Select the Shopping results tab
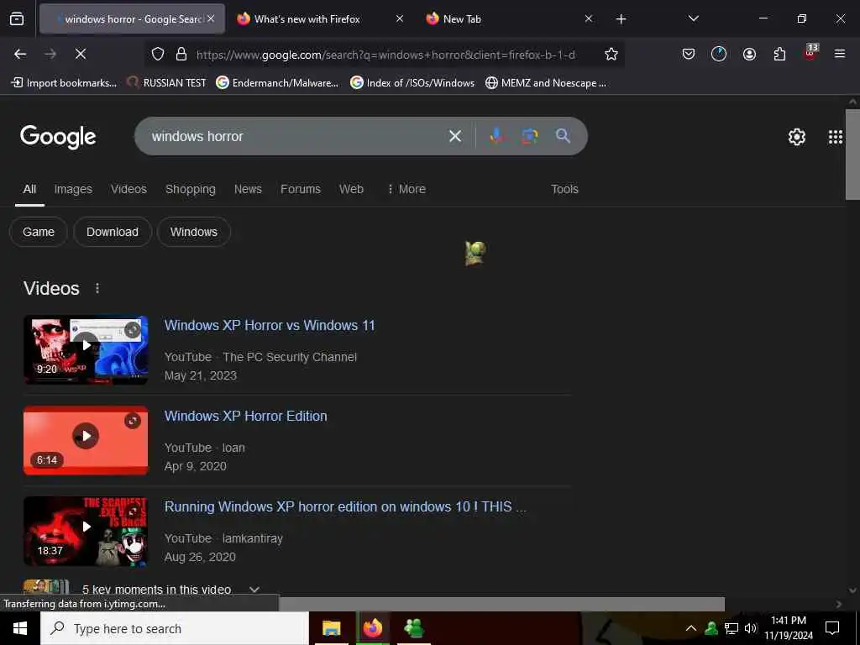The image size is (860, 645). (191, 189)
